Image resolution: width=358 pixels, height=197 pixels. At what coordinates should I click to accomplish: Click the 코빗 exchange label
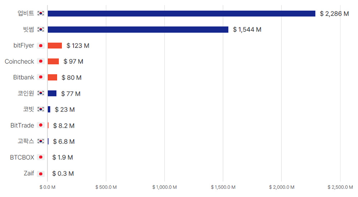tap(29, 109)
